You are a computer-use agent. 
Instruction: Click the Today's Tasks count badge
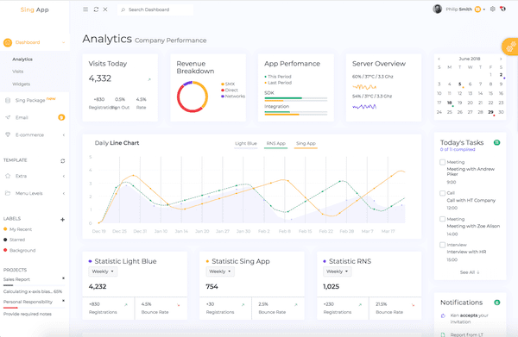497,142
